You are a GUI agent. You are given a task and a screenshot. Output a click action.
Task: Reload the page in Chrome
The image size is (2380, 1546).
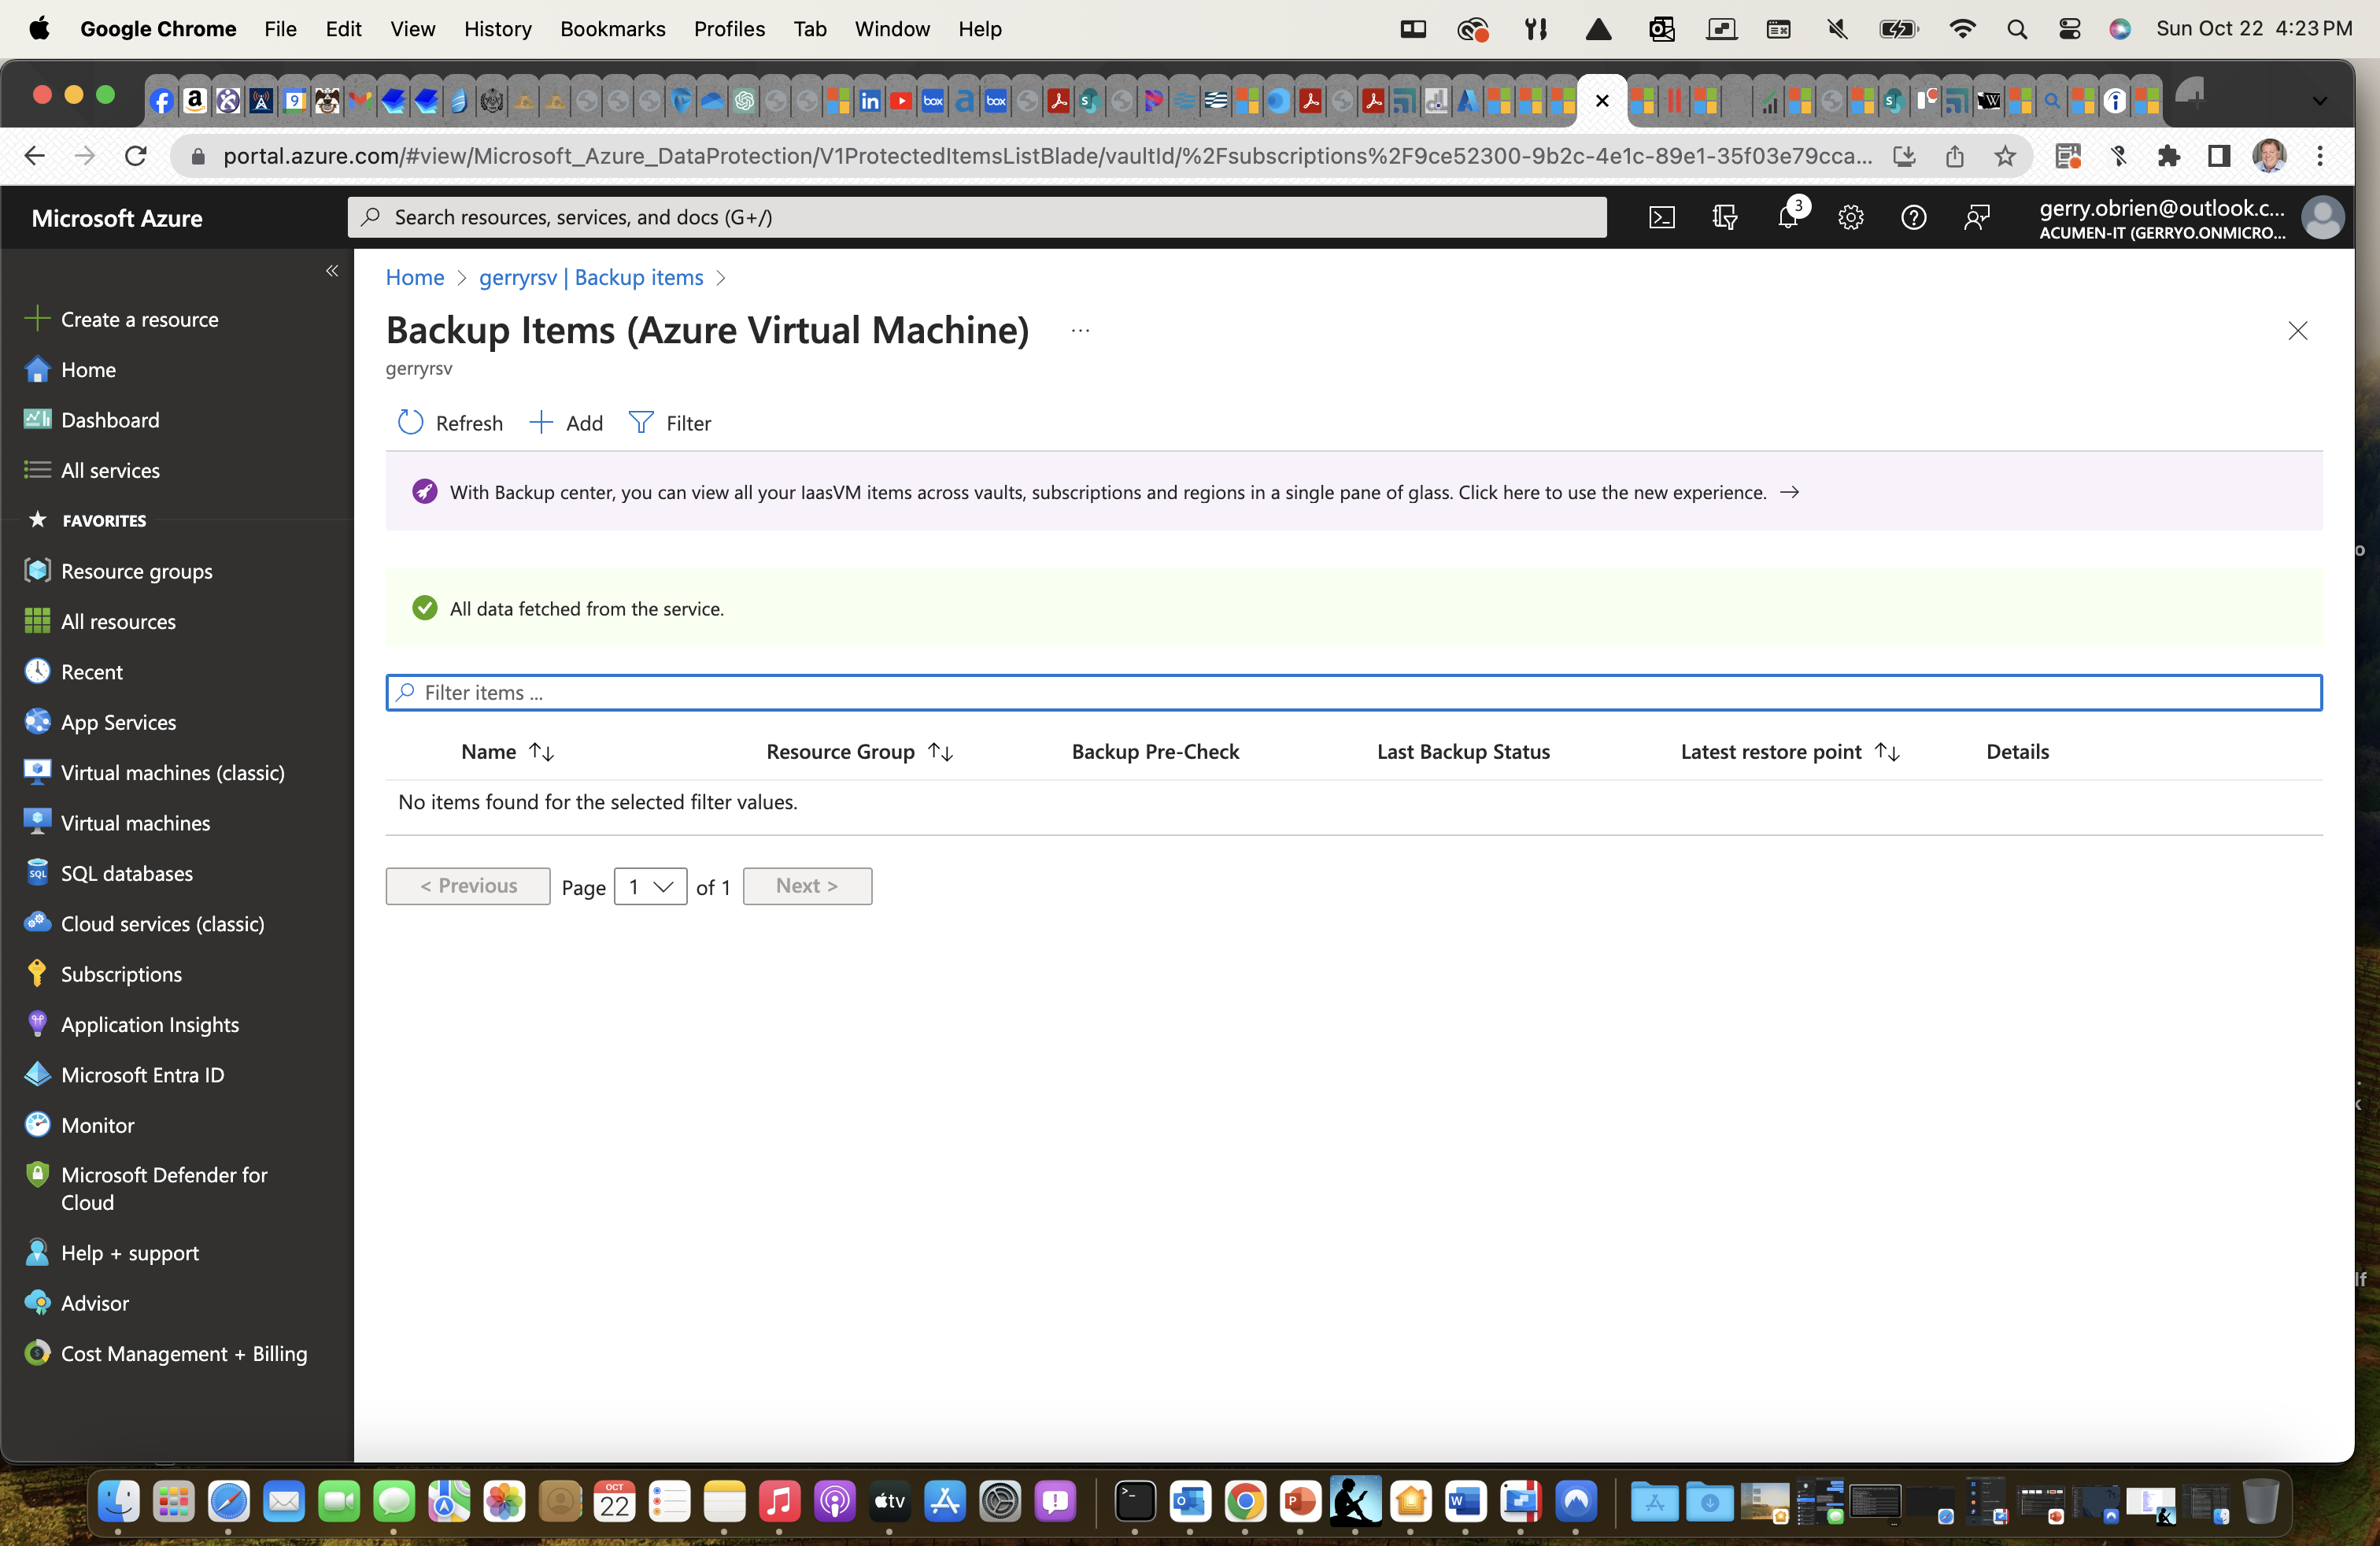[136, 156]
